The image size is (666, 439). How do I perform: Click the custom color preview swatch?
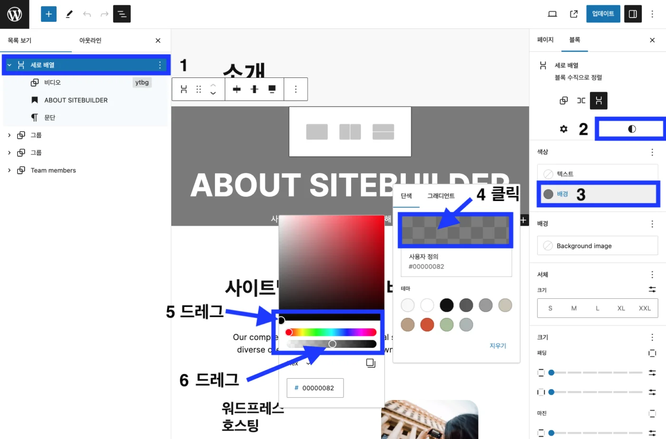coord(455,230)
